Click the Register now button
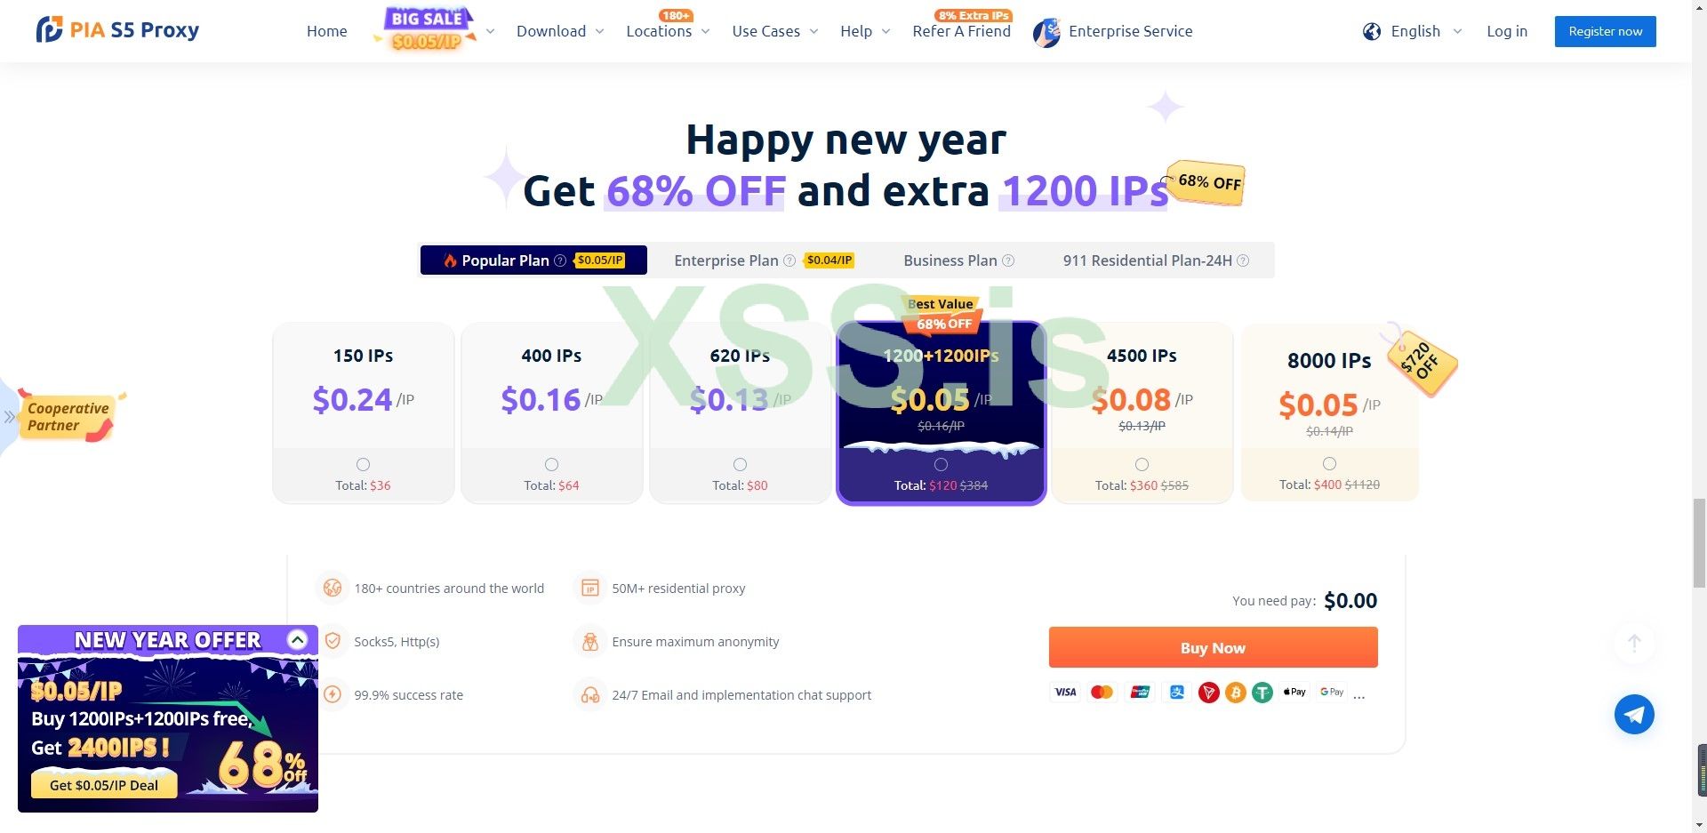The image size is (1707, 833). tap(1605, 31)
